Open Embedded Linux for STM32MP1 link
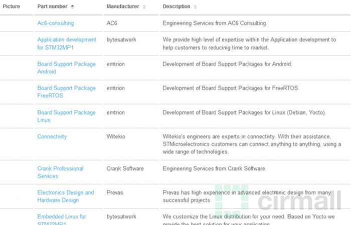The width and height of the screenshot is (351, 225). click(62, 220)
